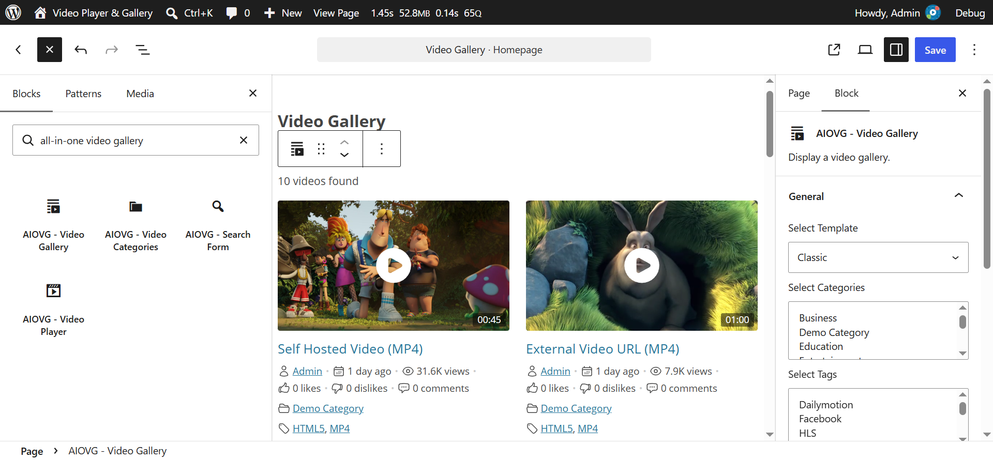Viewport: 993px width, 460px height.
Task: Open the New content menu
Action: 283,12
